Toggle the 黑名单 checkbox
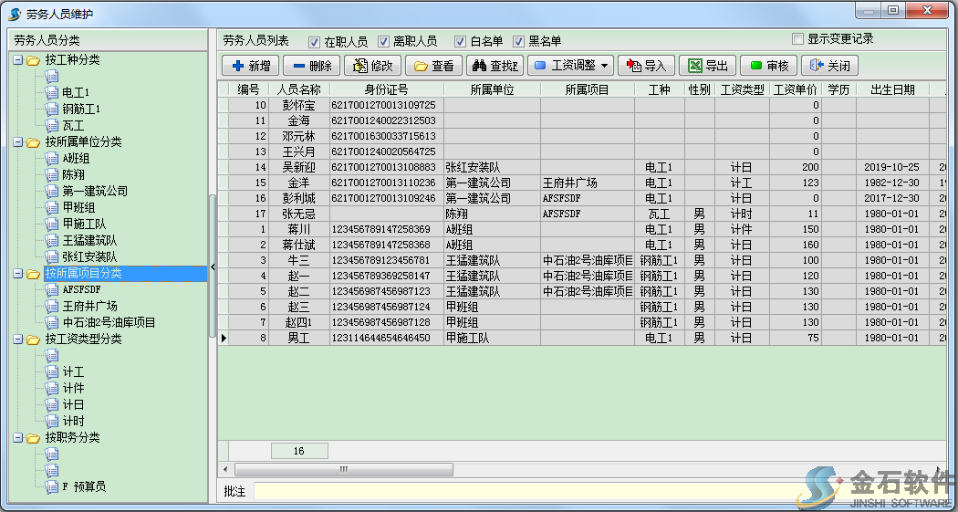This screenshot has width=958, height=512. [x=519, y=42]
